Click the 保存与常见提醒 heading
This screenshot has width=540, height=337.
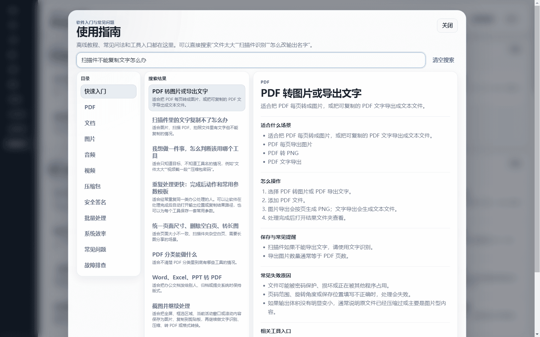278,237
